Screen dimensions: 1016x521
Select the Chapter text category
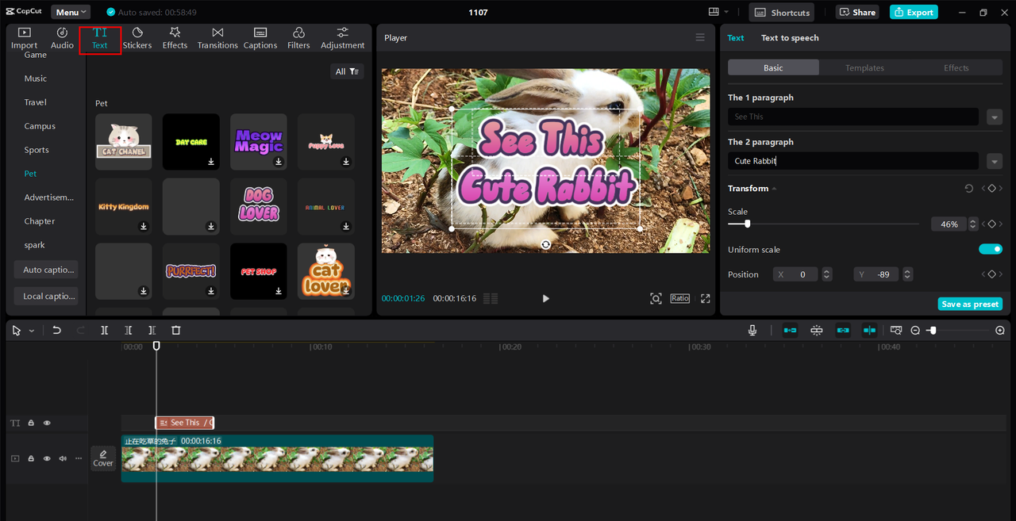click(40, 221)
